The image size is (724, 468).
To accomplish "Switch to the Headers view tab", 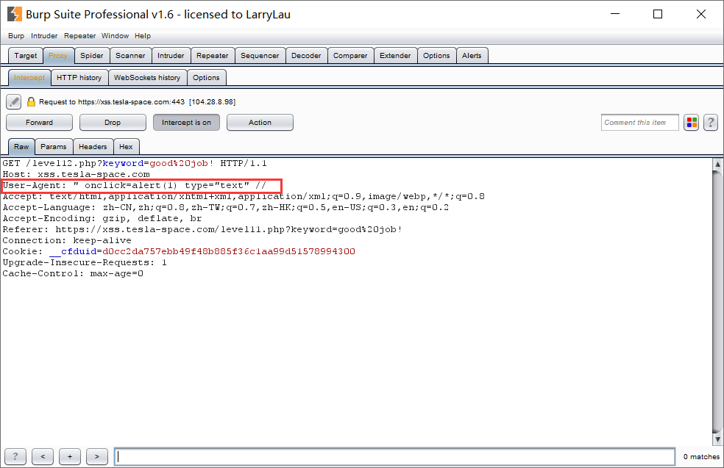I will [93, 147].
